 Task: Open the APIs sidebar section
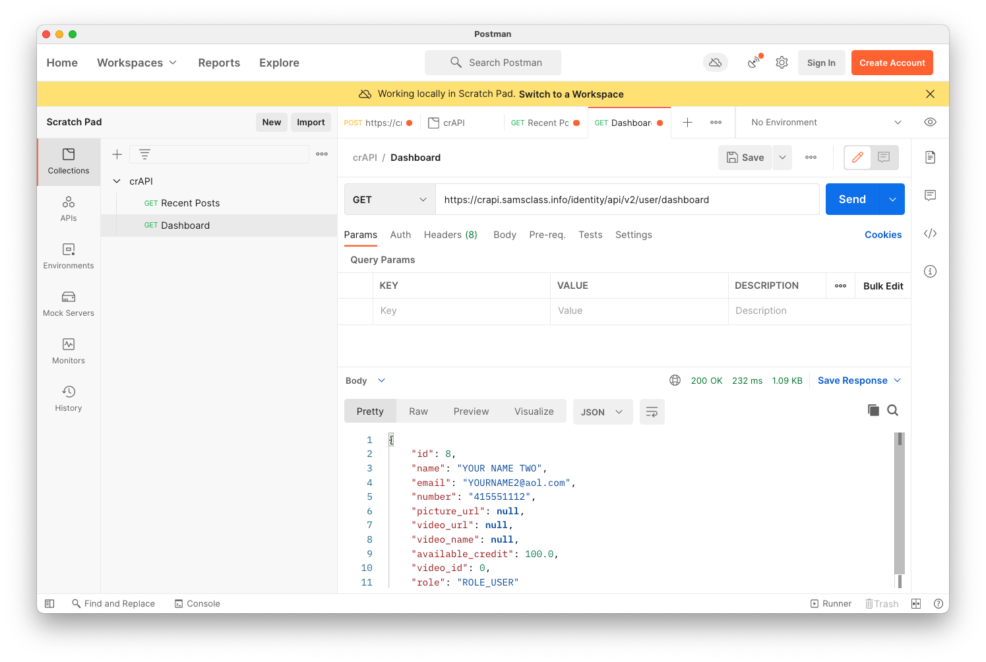69,209
